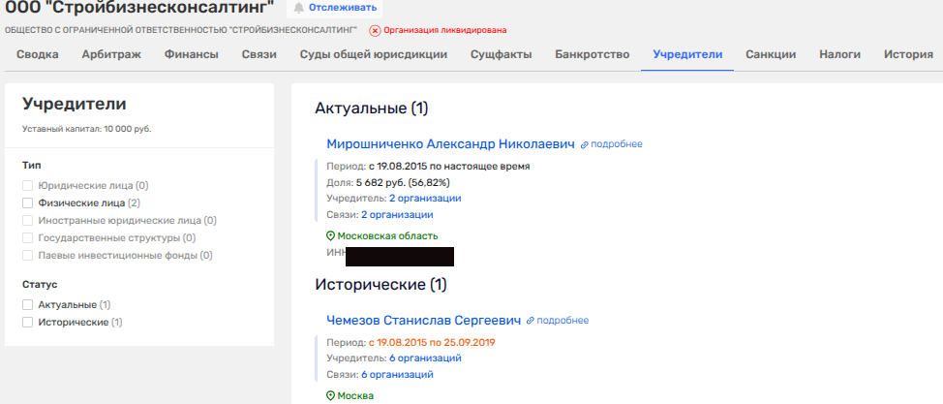Click link icon beside Мирошниченко подробнее
The width and height of the screenshot is (943, 404).
pyautogui.click(x=584, y=144)
